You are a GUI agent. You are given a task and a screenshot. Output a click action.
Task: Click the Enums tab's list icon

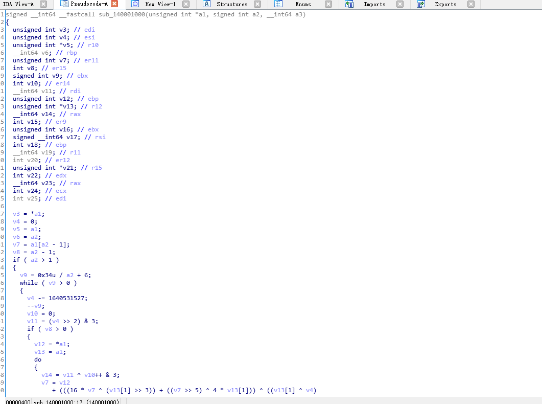(278, 4)
